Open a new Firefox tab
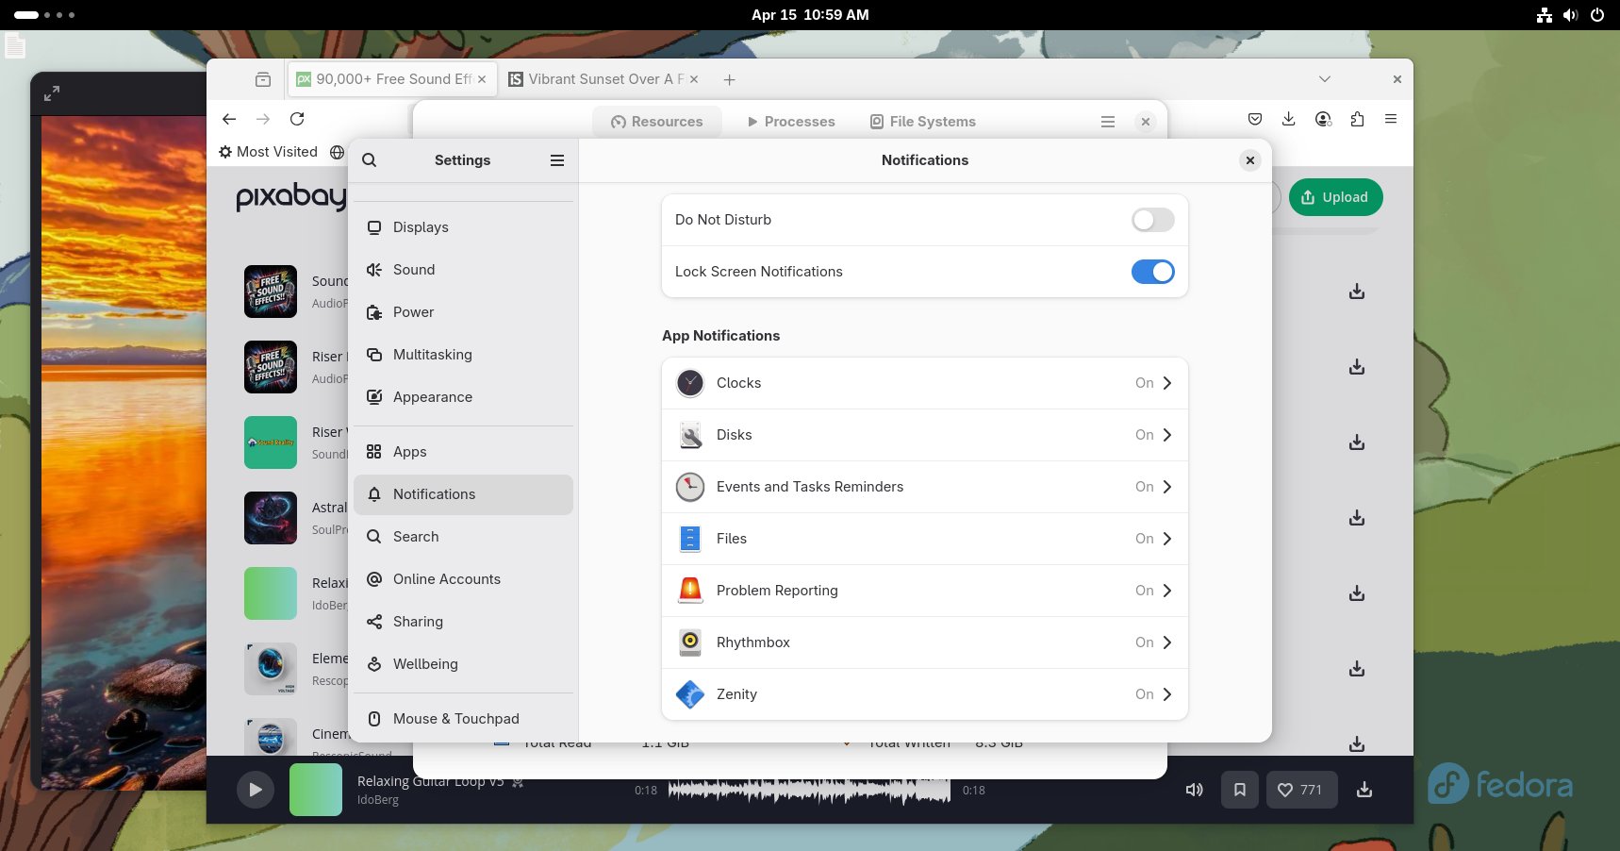Image resolution: width=1620 pixels, height=851 pixels. 729,79
